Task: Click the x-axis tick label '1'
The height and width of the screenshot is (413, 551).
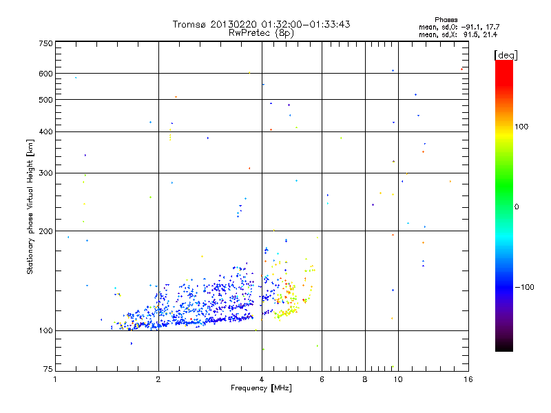Action: tap(55, 379)
